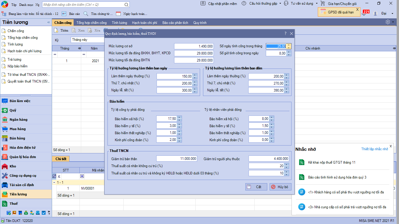Open Quản lý hóa đơn module

[x=26, y=157]
